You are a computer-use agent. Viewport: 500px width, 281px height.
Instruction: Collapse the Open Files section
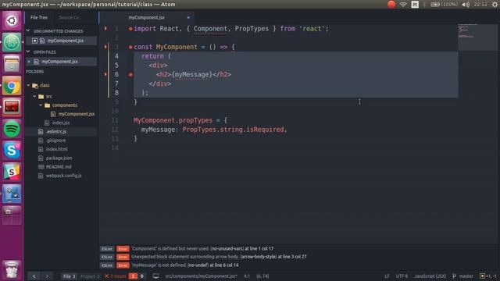[x=28, y=52]
